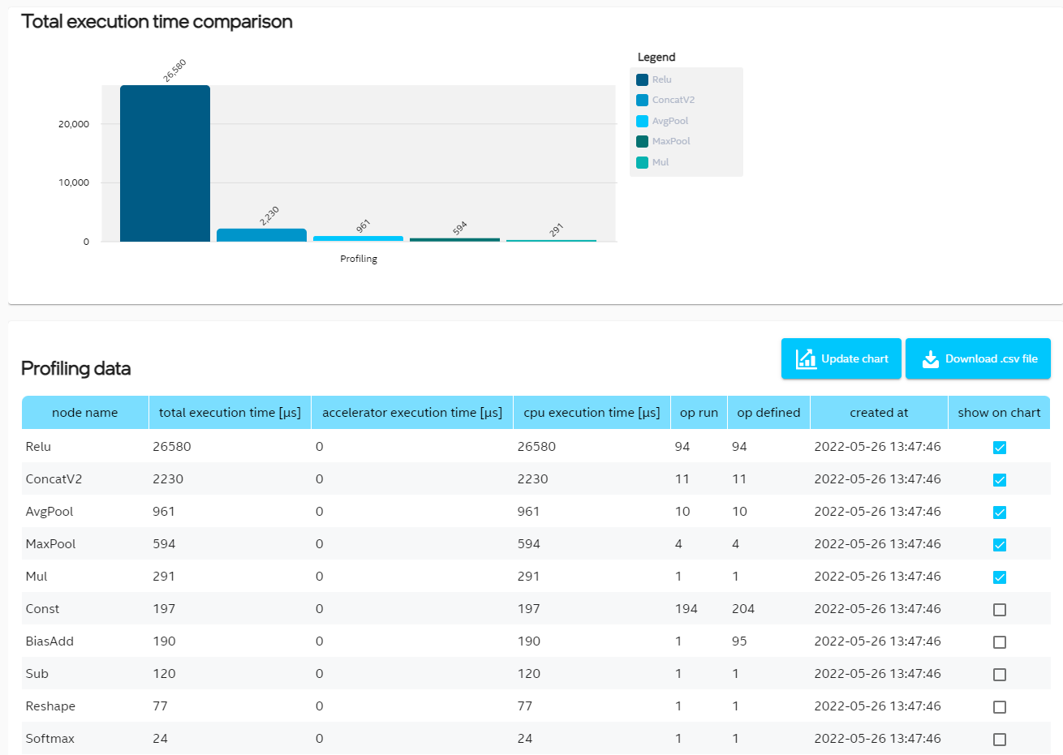Toggle MaxPool series via legend label
This screenshot has width=1063, height=755.
[671, 141]
